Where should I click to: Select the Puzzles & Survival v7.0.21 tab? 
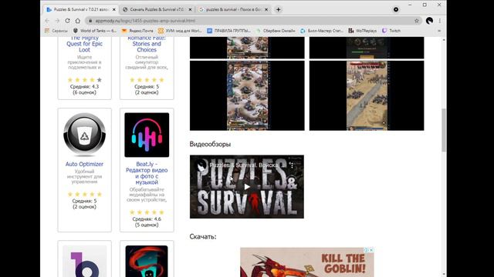coord(80,10)
